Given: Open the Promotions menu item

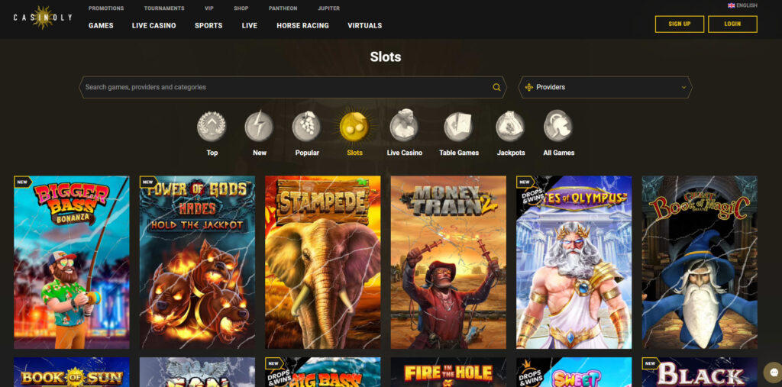Looking at the screenshot, I should (x=106, y=8).
